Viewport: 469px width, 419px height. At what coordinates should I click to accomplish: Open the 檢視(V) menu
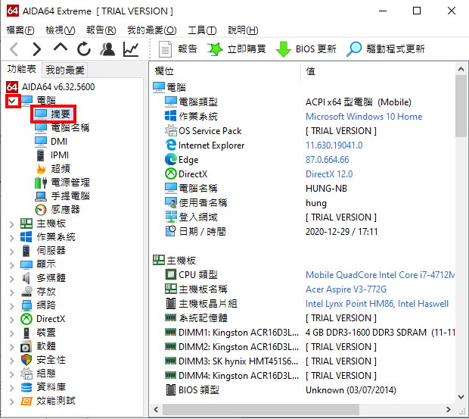tap(60, 30)
